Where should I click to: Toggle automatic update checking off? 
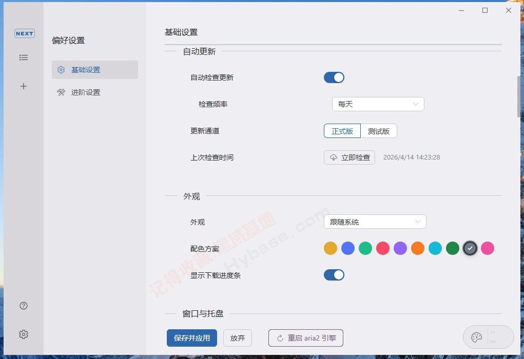(334, 76)
